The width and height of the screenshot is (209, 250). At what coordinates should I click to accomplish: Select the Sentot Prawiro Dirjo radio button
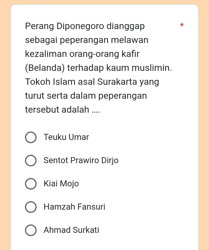[31, 161]
